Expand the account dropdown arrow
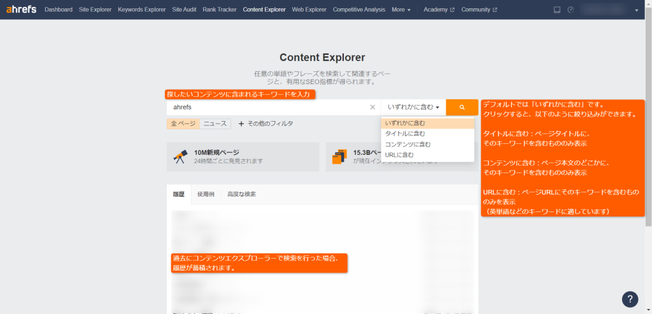Viewport: 652px width, 314px height. click(637, 10)
